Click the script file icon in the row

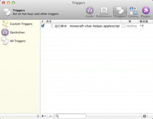click(x=52, y=26)
